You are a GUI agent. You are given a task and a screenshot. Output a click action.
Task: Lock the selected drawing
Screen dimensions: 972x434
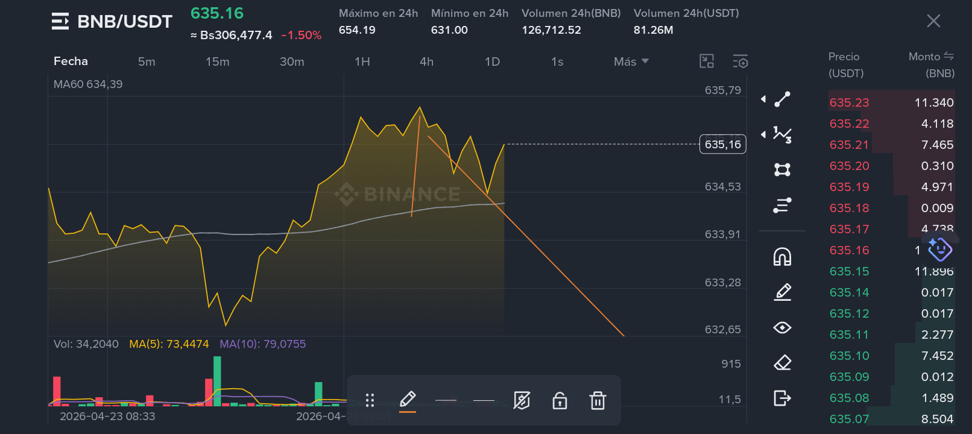[560, 400]
